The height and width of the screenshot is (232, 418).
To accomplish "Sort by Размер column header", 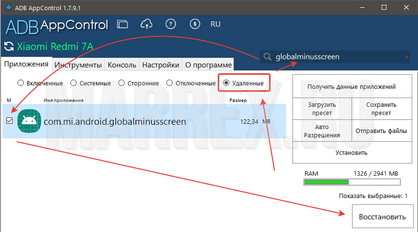I will [x=238, y=100].
